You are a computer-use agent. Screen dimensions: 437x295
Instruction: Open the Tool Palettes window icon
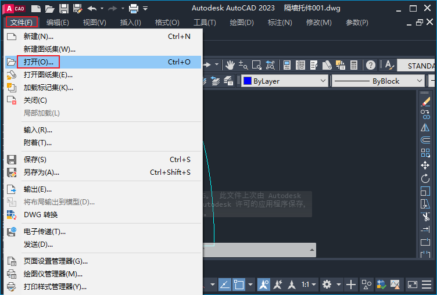click(x=314, y=65)
